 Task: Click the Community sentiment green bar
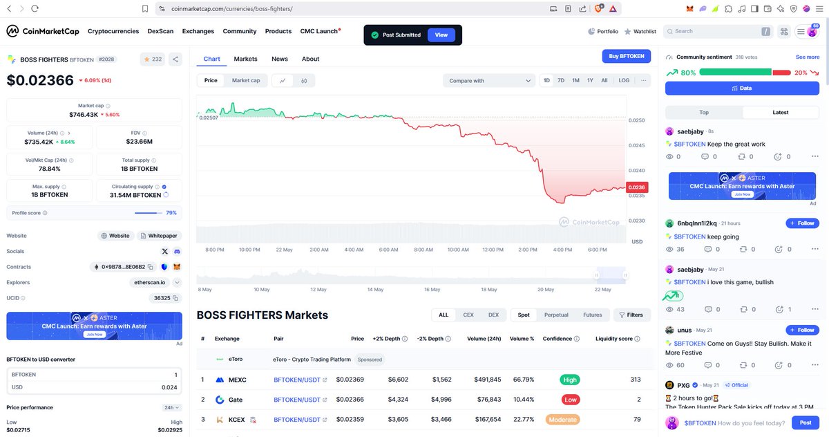[x=735, y=72]
